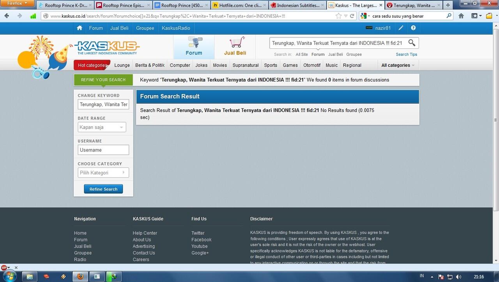
Task: Click the browser search magnifier icon
Action: coord(449,16)
